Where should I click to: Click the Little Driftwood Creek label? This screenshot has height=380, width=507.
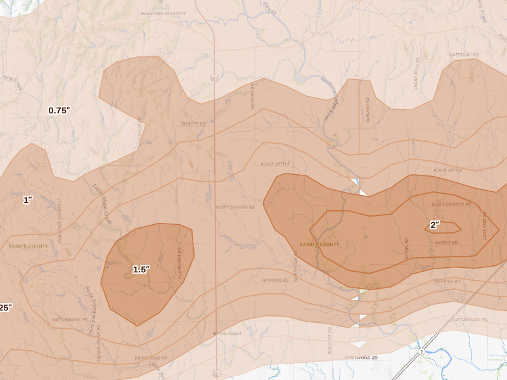pos(91,311)
